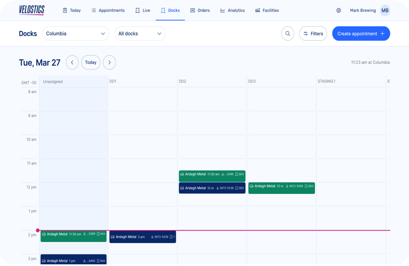Switch to the Appointments tab
Image resolution: width=409 pixels, height=266 pixels.
pyautogui.click(x=108, y=10)
